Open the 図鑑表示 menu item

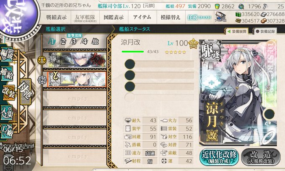[x=114, y=18]
